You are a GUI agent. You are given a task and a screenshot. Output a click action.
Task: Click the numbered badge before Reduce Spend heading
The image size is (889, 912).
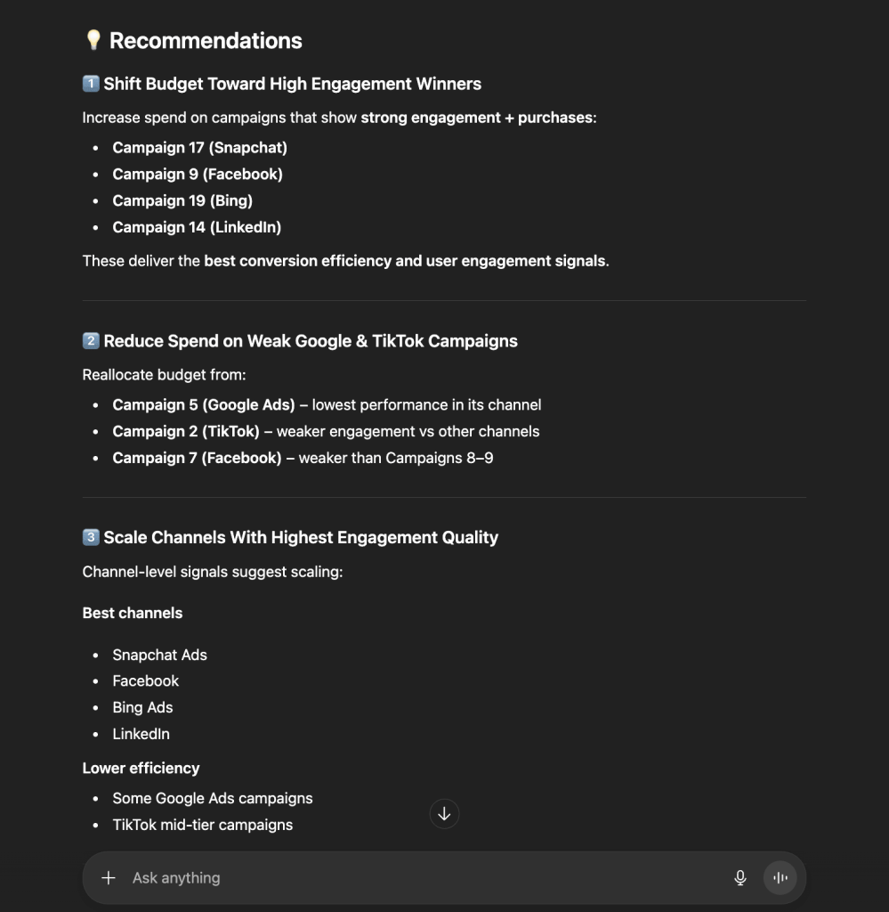tap(89, 341)
